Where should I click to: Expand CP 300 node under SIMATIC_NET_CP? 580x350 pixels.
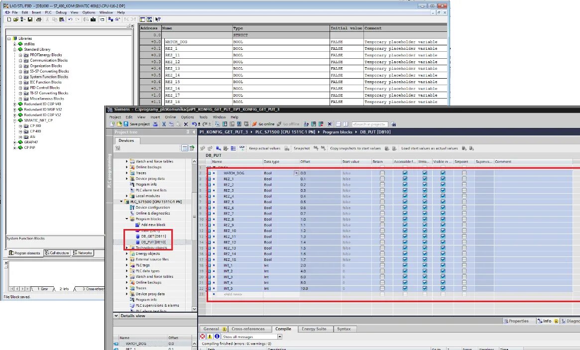pos(21,126)
